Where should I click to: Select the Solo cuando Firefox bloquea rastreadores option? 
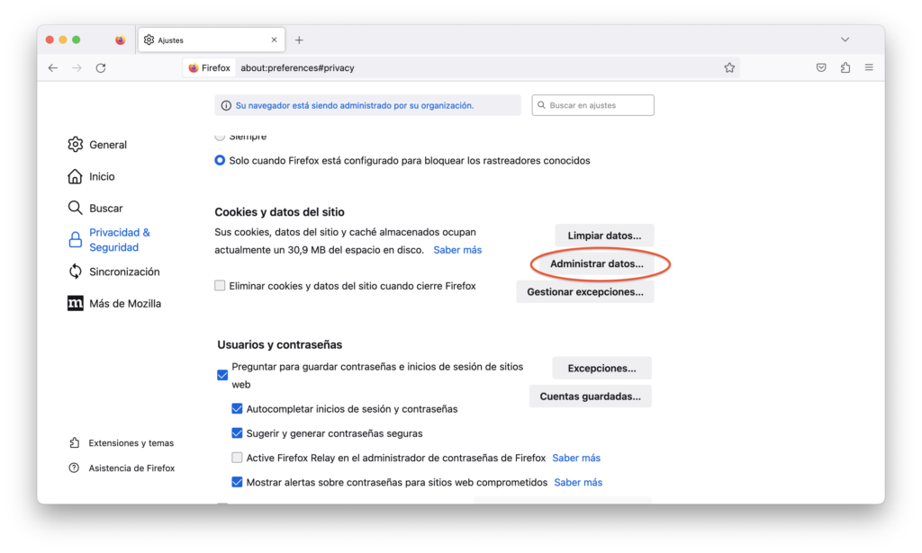coord(221,161)
